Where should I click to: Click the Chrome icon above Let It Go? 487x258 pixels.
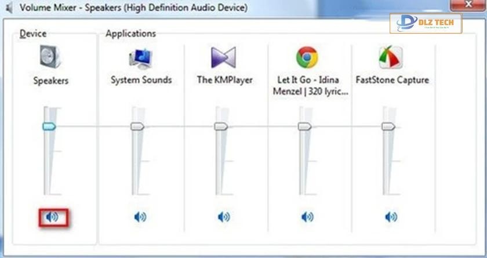pos(307,57)
